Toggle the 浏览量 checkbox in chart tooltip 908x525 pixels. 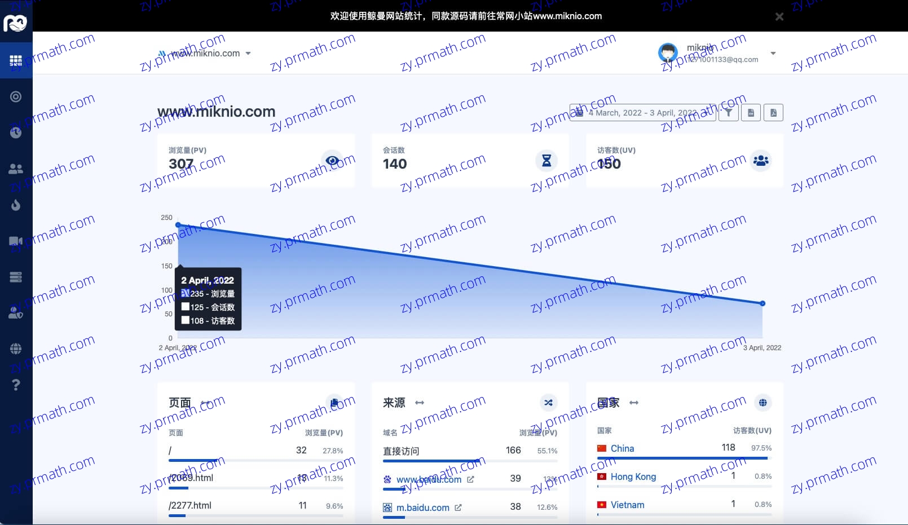(x=186, y=293)
